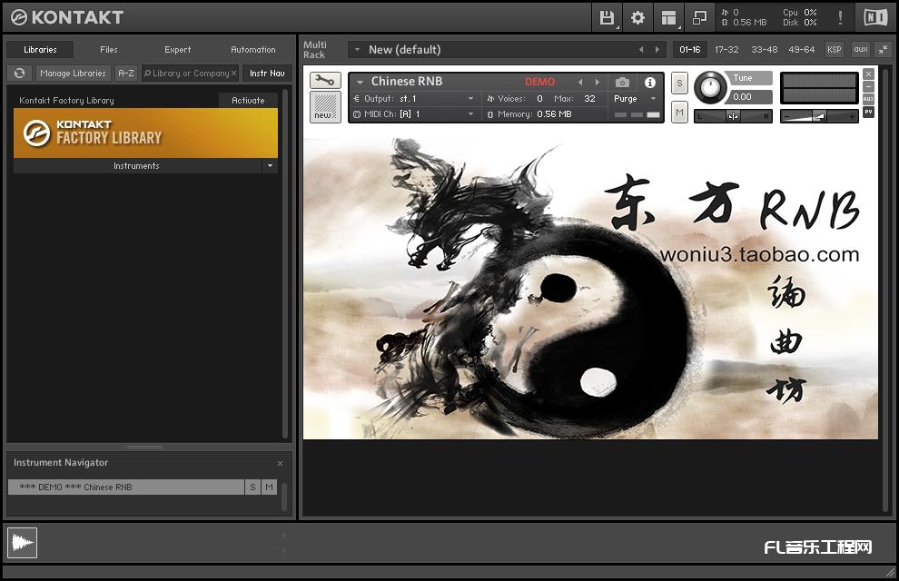Toggle the virtual keyboard icon bottom-left

coord(22,542)
